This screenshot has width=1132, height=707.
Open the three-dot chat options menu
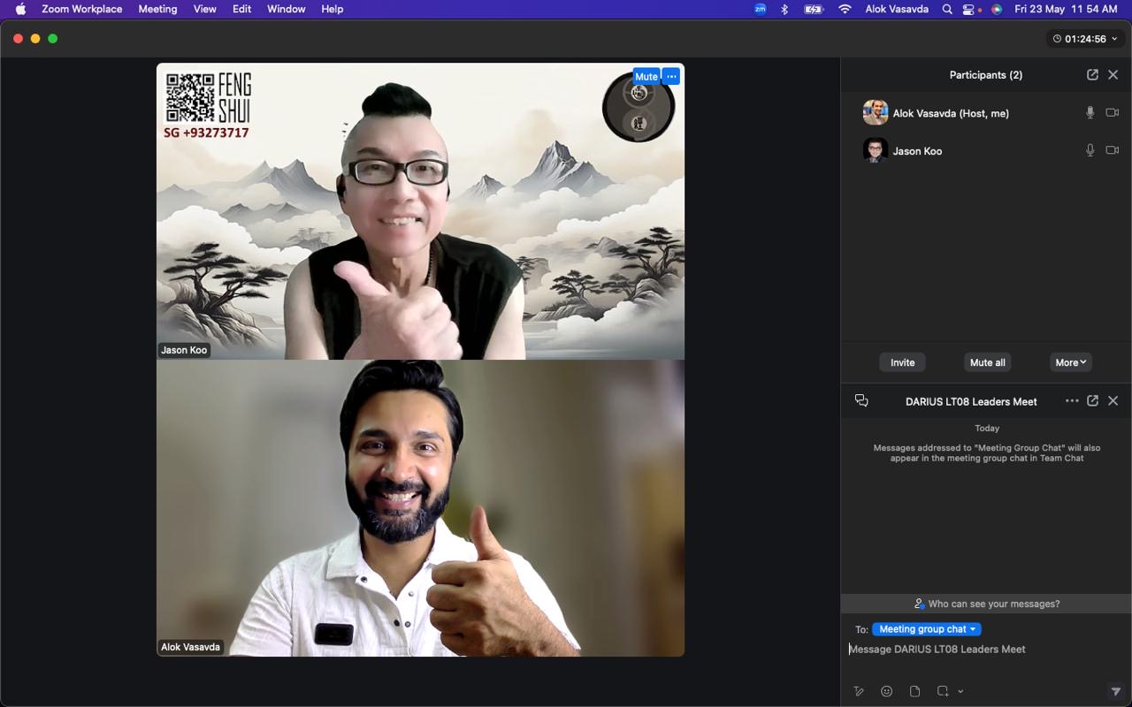tap(1072, 401)
